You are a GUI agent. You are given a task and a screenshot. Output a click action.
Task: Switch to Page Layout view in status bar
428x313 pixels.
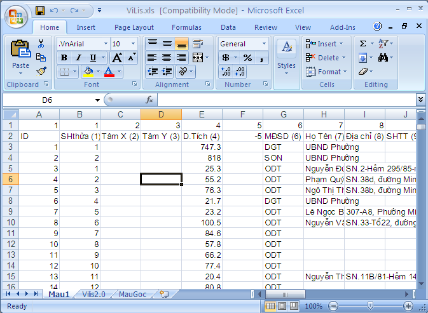tap(282, 306)
